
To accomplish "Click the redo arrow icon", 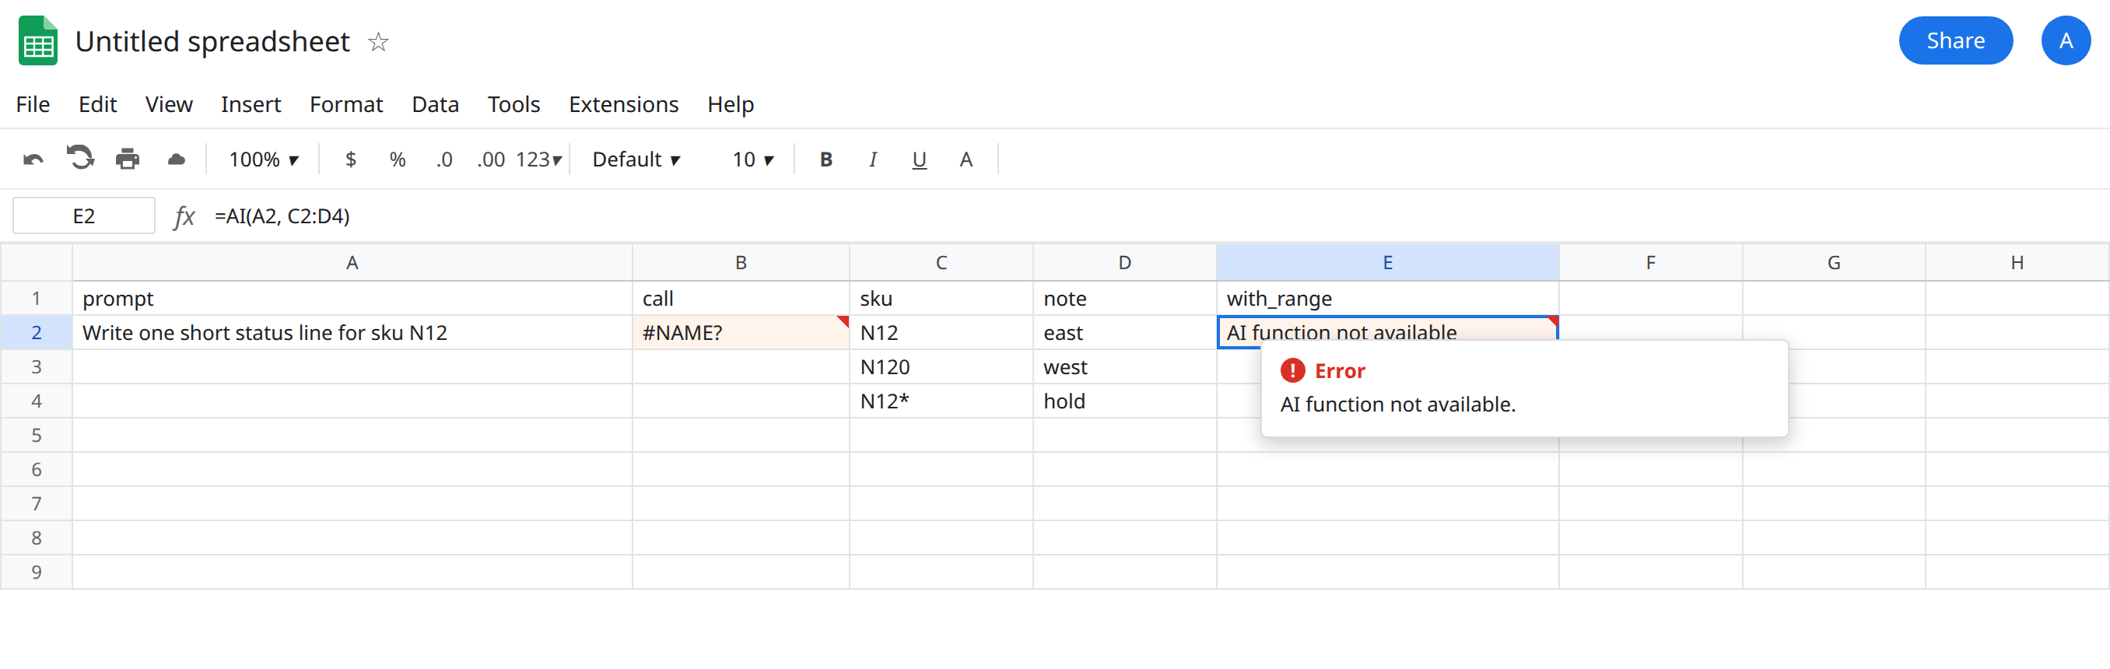I will 80,158.
